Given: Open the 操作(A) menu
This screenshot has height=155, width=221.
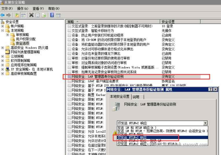Looking at the screenshot, I should point(23,9).
